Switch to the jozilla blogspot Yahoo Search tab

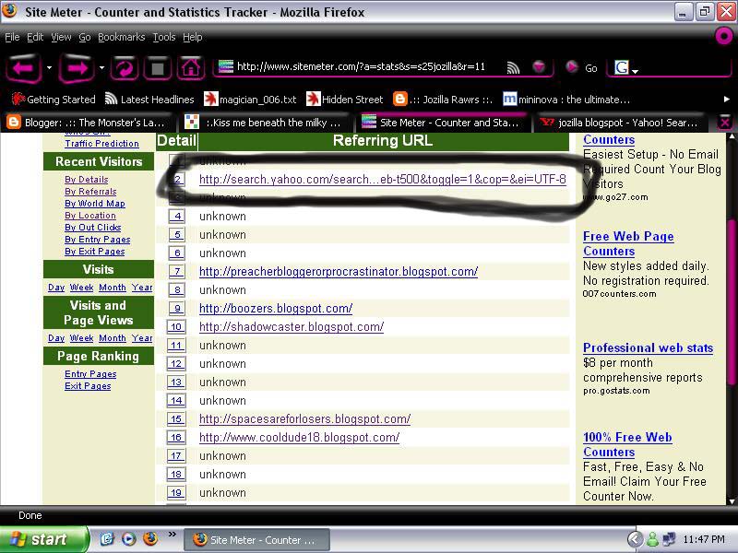(x=620, y=123)
